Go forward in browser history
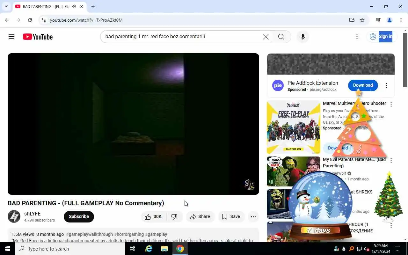Image resolution: width=408 pixels, height=255 pixels. pyautogui.click(x=18, y=20)
